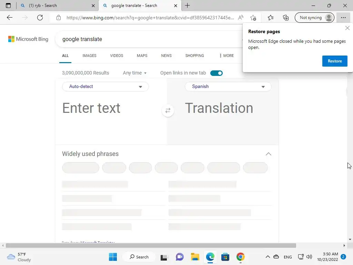
Task: Switch to the IMAGES tab
Action: (x=89, y=56)
